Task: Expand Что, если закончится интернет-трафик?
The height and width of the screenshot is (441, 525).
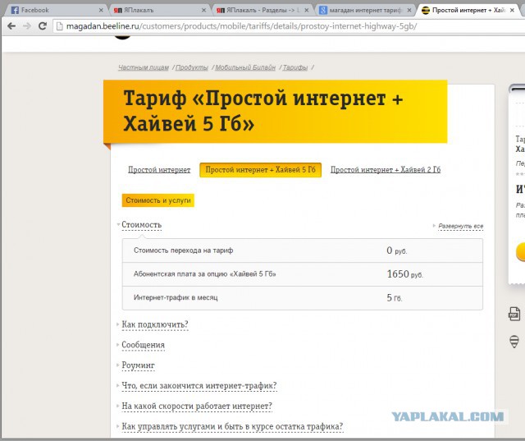Action: pos(199,386)
